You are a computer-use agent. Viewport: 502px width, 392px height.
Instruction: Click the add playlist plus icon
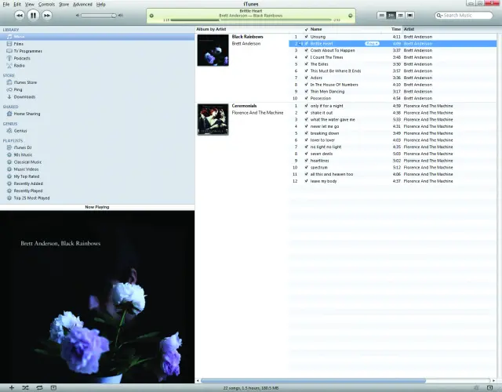point(11,387)
